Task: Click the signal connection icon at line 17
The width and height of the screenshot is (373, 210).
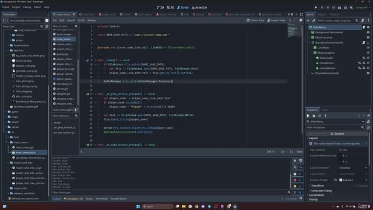Action: coord(87,94)
